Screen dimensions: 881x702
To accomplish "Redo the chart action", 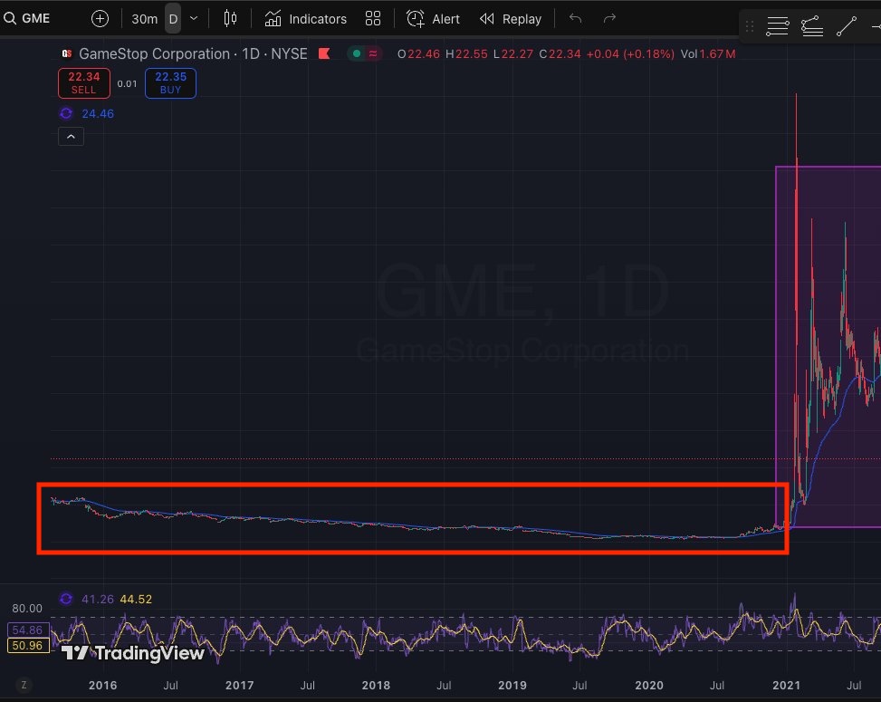I will [x=609, y=18].
